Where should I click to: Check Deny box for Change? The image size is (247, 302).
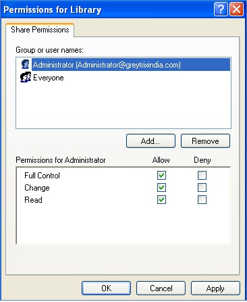point(202,187)
